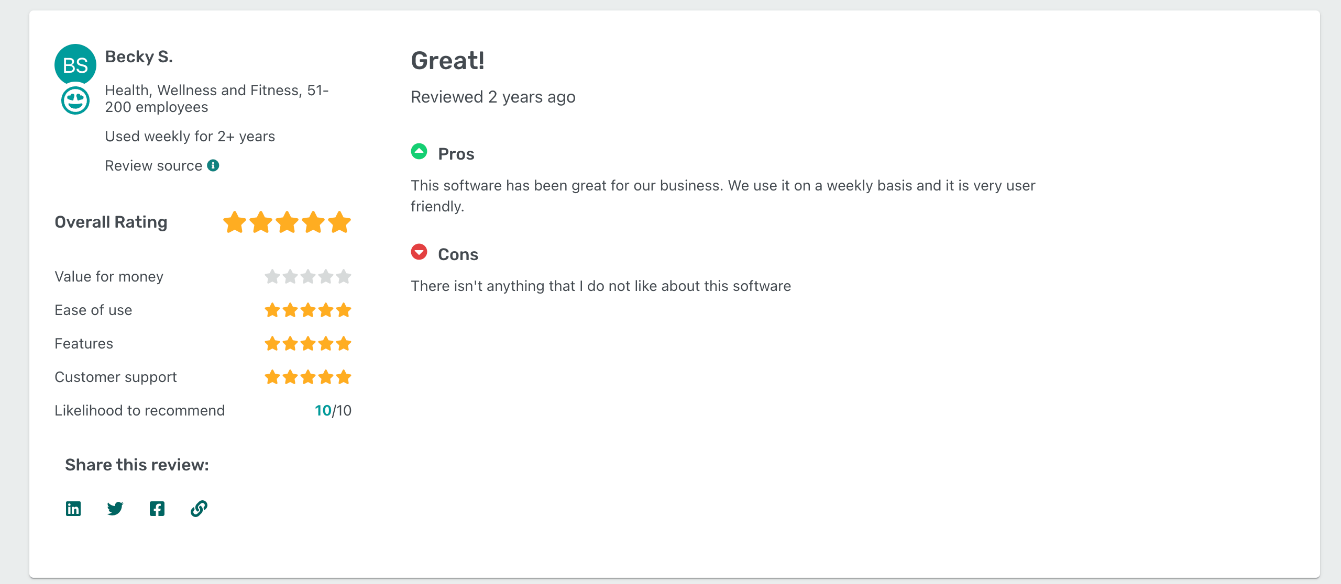Select the first Value for money star
Viewport: 1341px width, 584px height.
click(x=272, y=276)
